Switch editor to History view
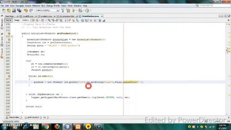The image size is (231, 130). (26, 20)
